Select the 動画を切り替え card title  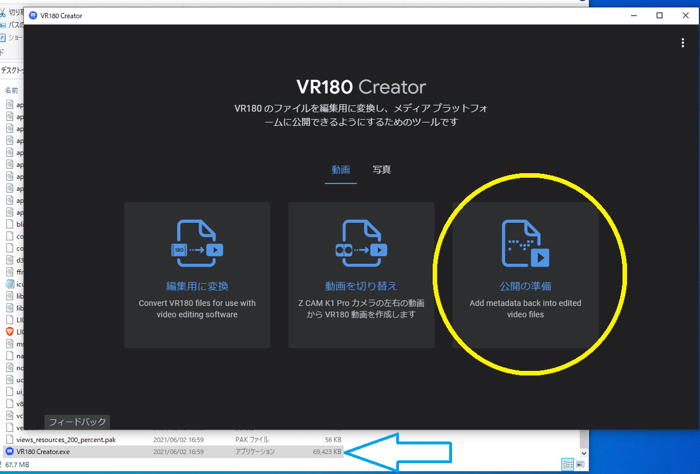[361, 286]
